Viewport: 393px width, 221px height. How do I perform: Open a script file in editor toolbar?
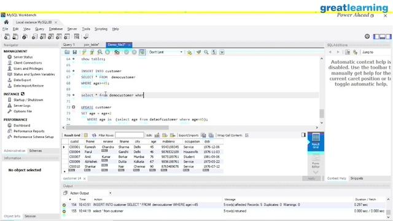(x=67, y=52)
